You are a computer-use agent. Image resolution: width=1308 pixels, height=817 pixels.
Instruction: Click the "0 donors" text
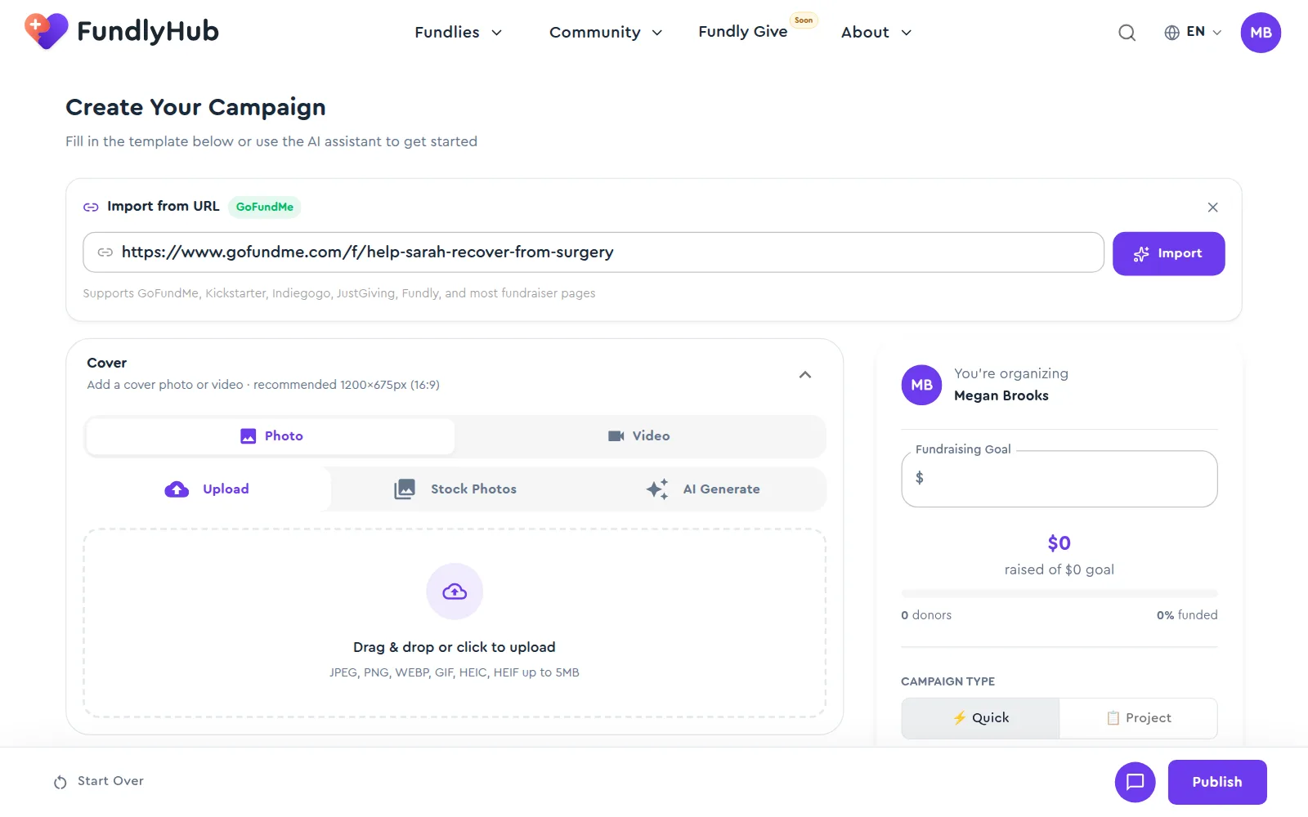tap(926, 615)
